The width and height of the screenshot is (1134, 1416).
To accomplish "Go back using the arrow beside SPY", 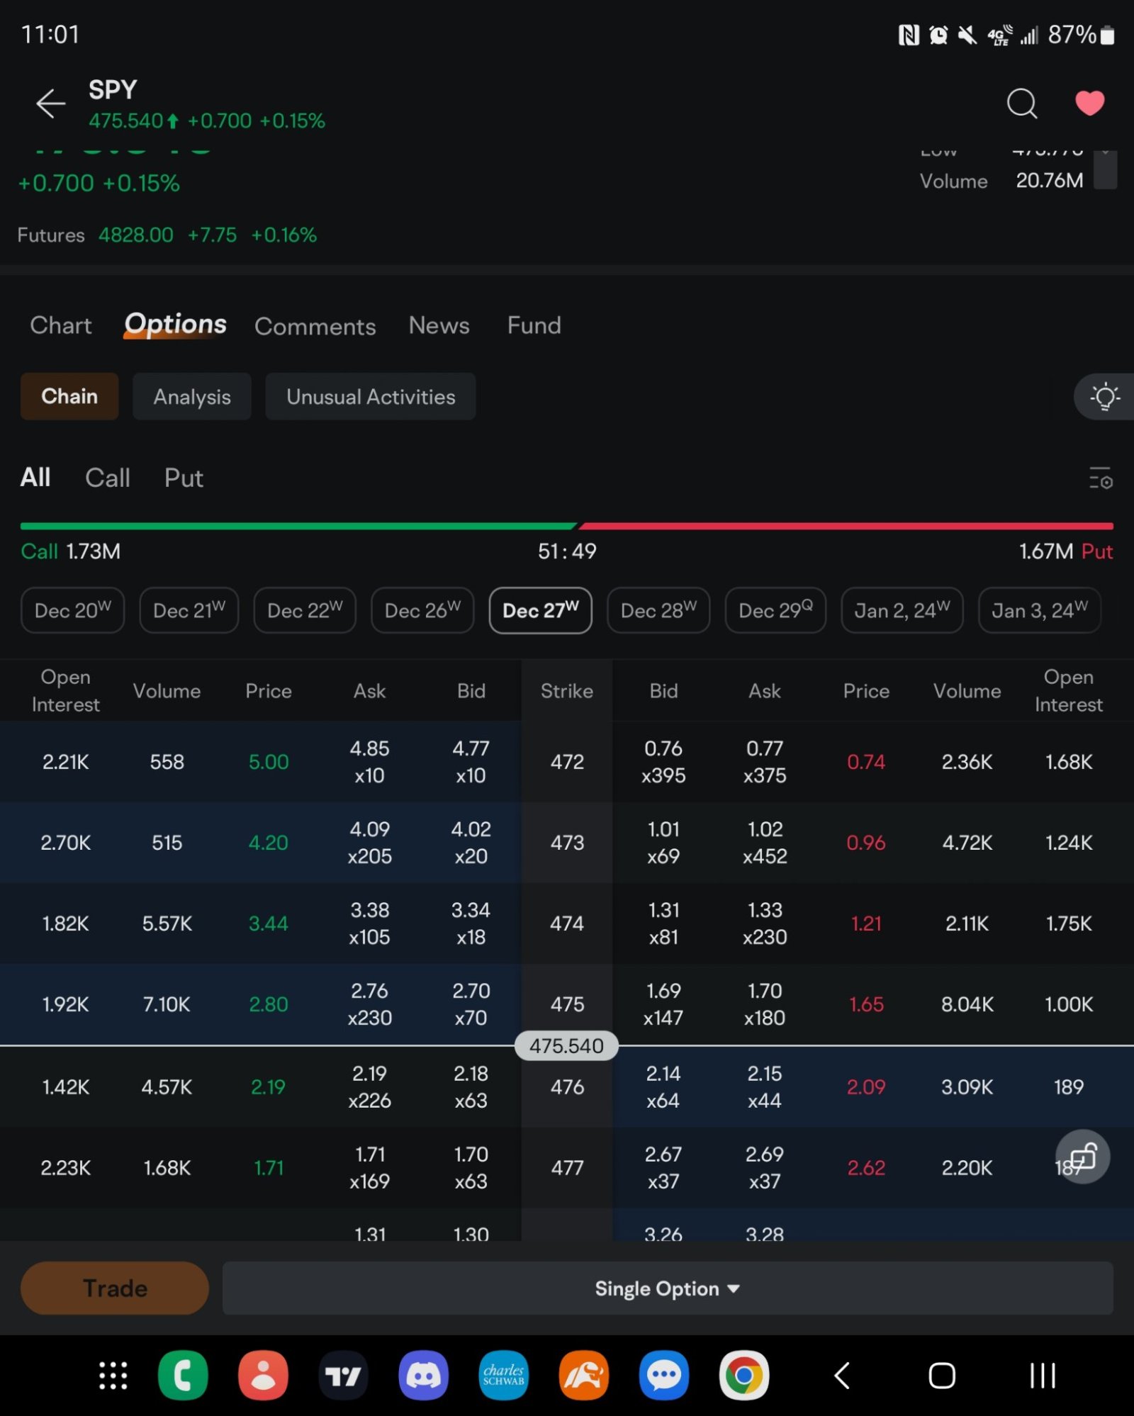I will point(50,103).
